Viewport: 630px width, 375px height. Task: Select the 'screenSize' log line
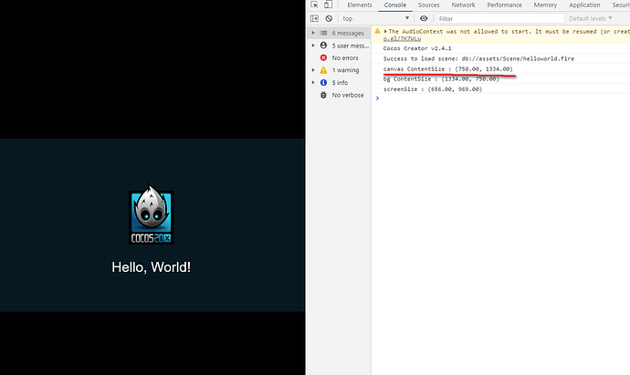(500, 89)
